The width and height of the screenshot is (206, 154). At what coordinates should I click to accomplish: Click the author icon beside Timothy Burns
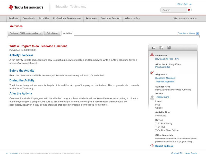(152, 98)
